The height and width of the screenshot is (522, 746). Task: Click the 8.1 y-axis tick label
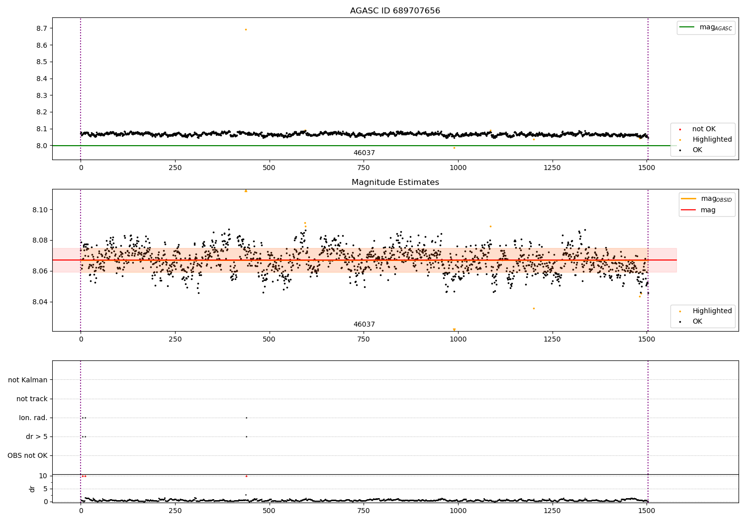(42, 129)
